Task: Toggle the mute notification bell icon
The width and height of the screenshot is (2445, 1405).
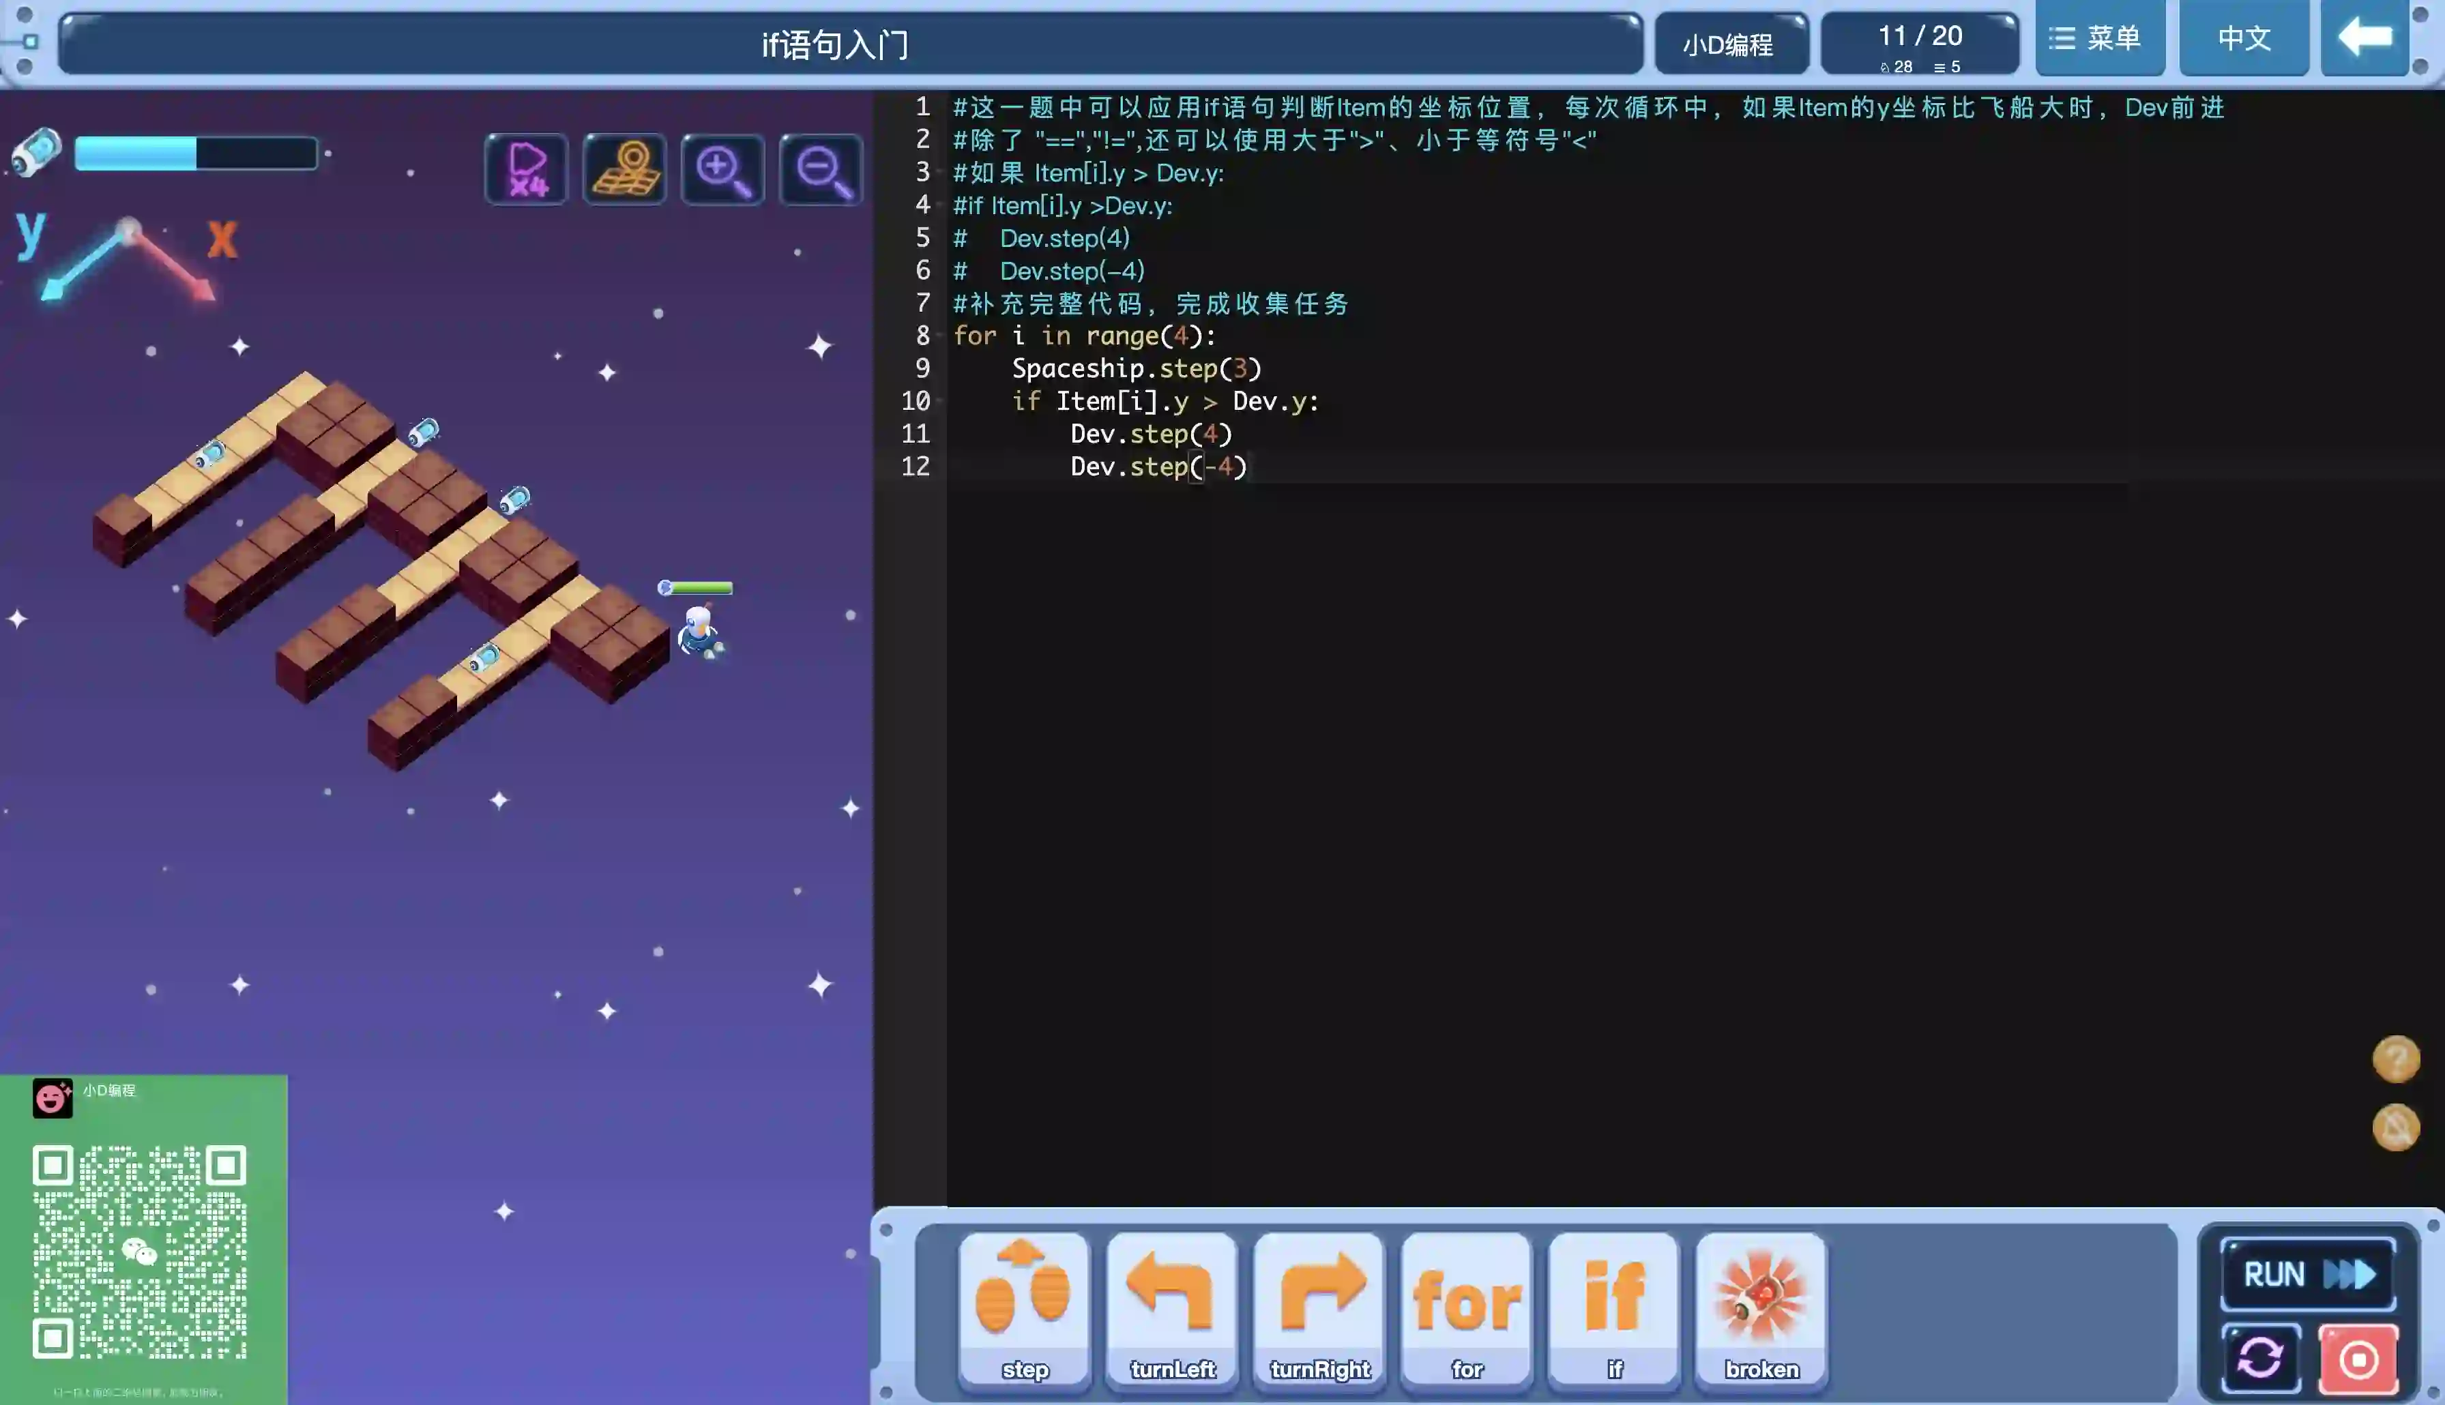Action: pos(2396,1127)
